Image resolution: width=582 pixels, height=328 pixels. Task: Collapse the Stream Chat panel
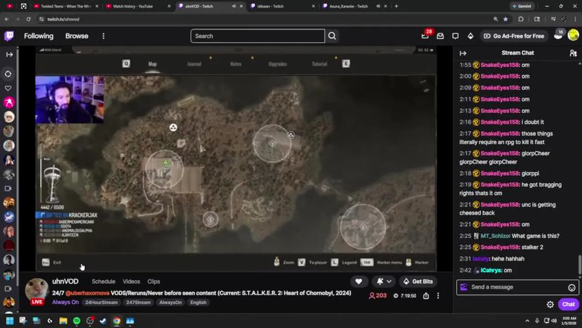[x=463, y=53]
